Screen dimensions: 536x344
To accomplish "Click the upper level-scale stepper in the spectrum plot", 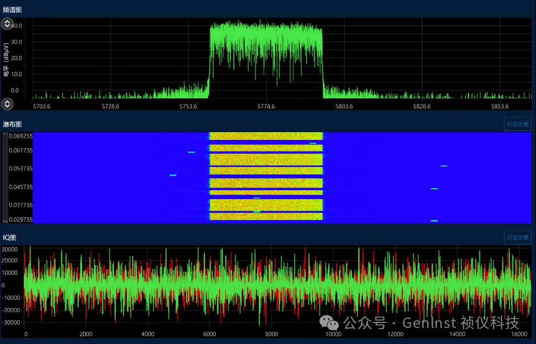I will 7,24.
